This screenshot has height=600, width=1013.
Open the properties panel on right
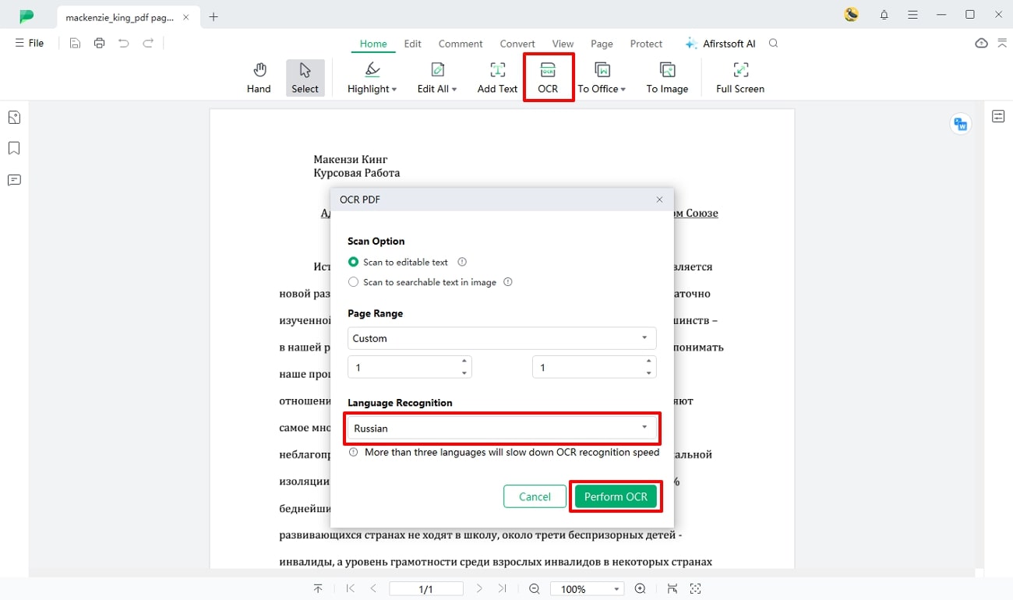click(x=998, y=117)
